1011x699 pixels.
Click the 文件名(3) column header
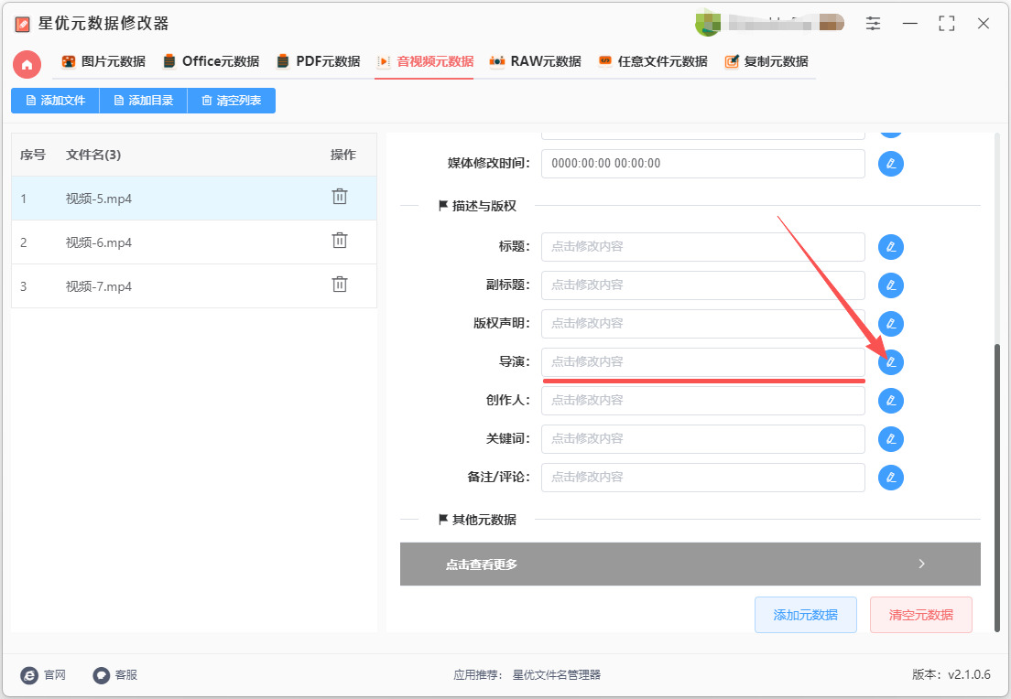pyautogui.click(x=93, y=155)
